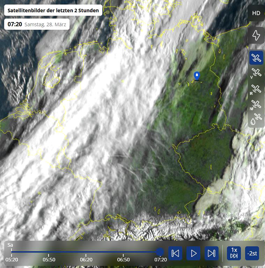Toggle the lightning overlay
265x268 pixels.
pos(256,35)
